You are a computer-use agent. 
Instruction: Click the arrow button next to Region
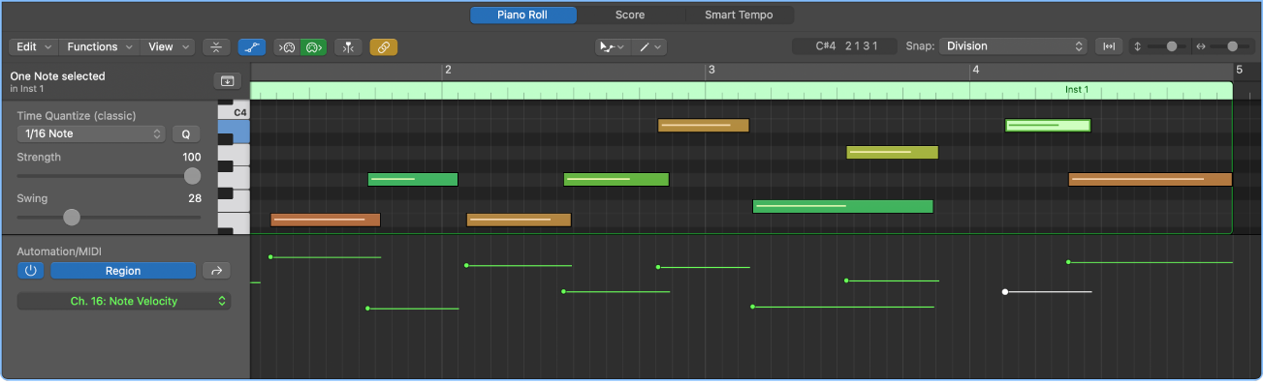click(216, 271)
